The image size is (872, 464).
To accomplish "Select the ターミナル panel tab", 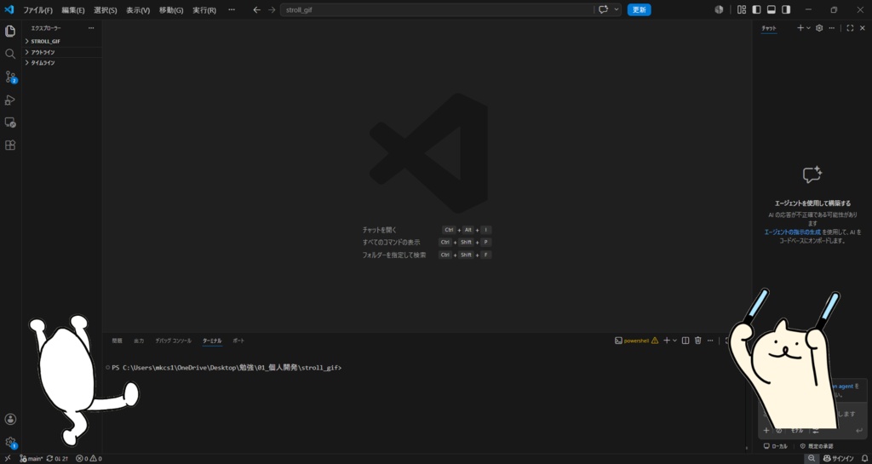I will pos(212,341).
